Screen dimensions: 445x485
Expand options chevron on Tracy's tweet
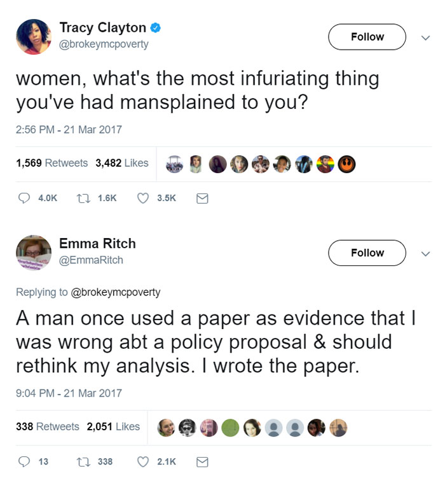click(x=425, y=38)
